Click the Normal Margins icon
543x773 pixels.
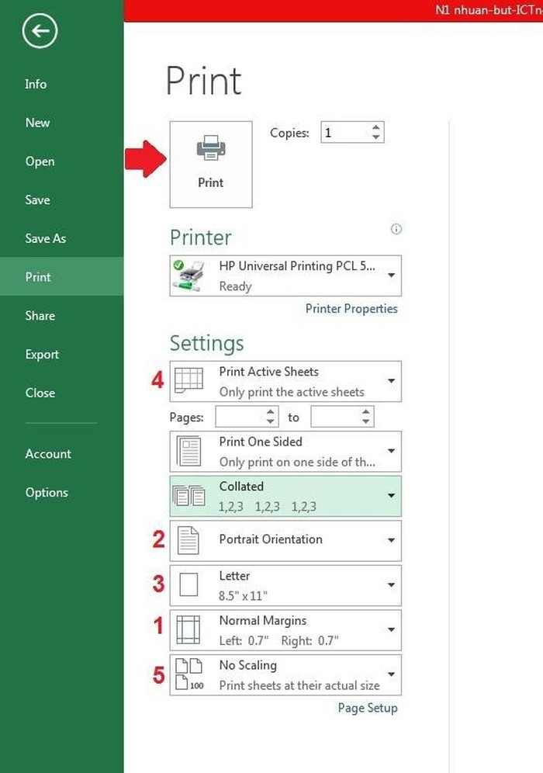[189, 629]
